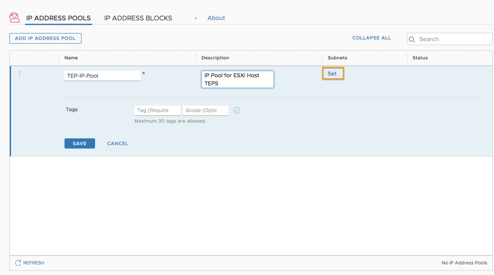Switch to IP ADDRESS BLOCKS tab
This screenshot has width=494, height=275.
(x=138, y=18)
